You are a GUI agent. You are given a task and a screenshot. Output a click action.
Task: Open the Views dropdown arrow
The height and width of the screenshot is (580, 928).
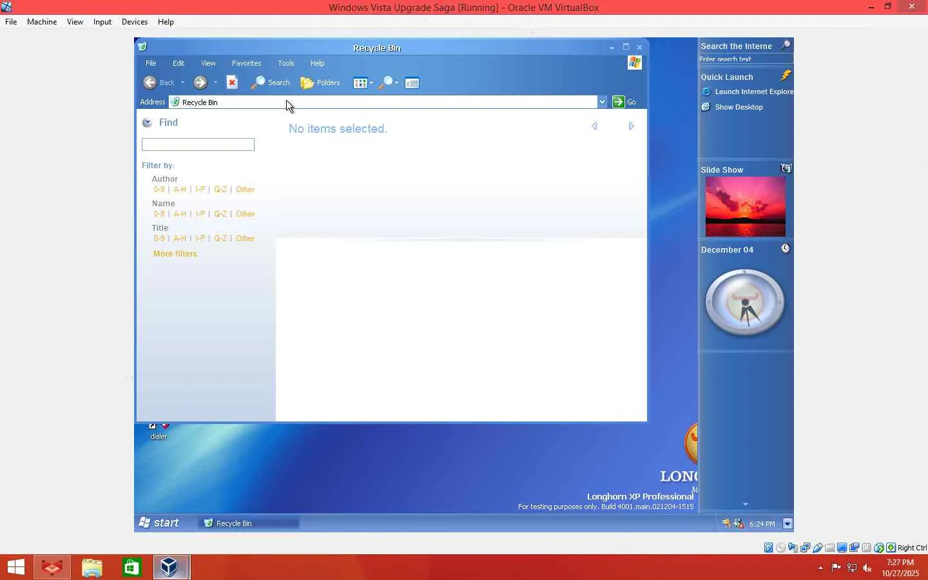coord(371,82)
